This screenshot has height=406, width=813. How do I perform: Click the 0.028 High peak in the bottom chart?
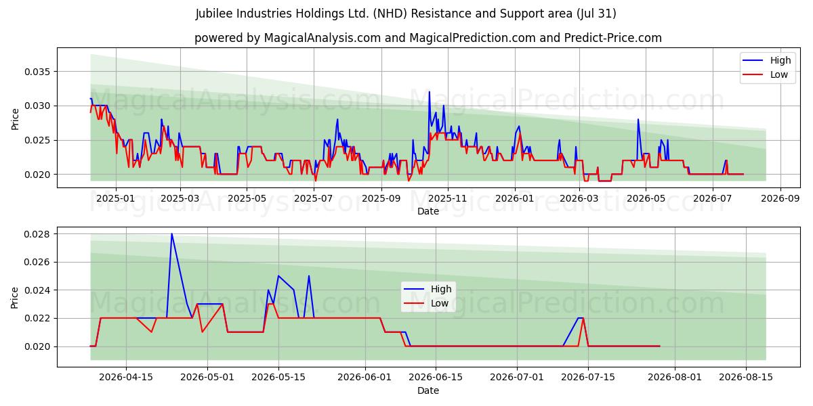pyautogui.click(x=171, y=234)
